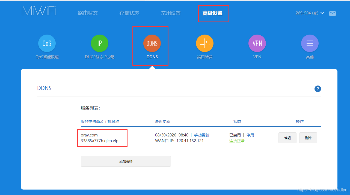Open the mail envelope icon
The image size is (350, 195).
click(x=333, y=13)
